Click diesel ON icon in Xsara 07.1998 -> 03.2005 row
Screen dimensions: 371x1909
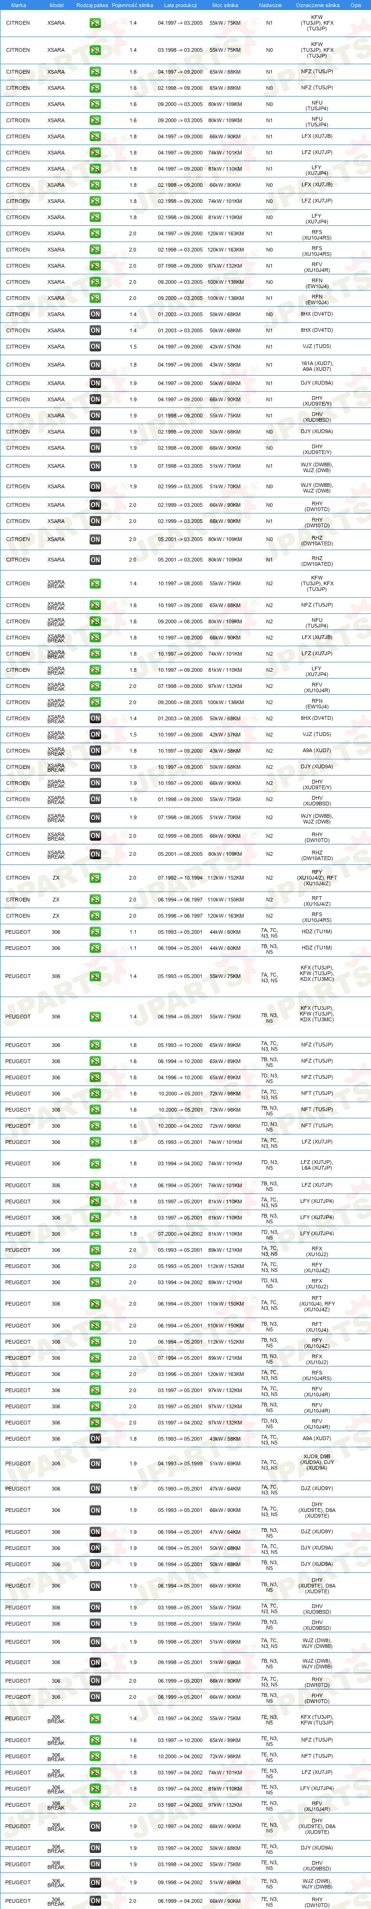pos(95,466)
